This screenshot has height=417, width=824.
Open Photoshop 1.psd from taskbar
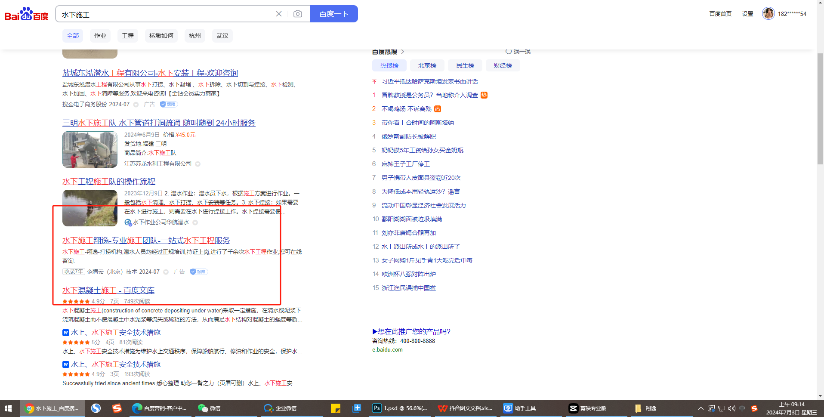tap(400, 408)
